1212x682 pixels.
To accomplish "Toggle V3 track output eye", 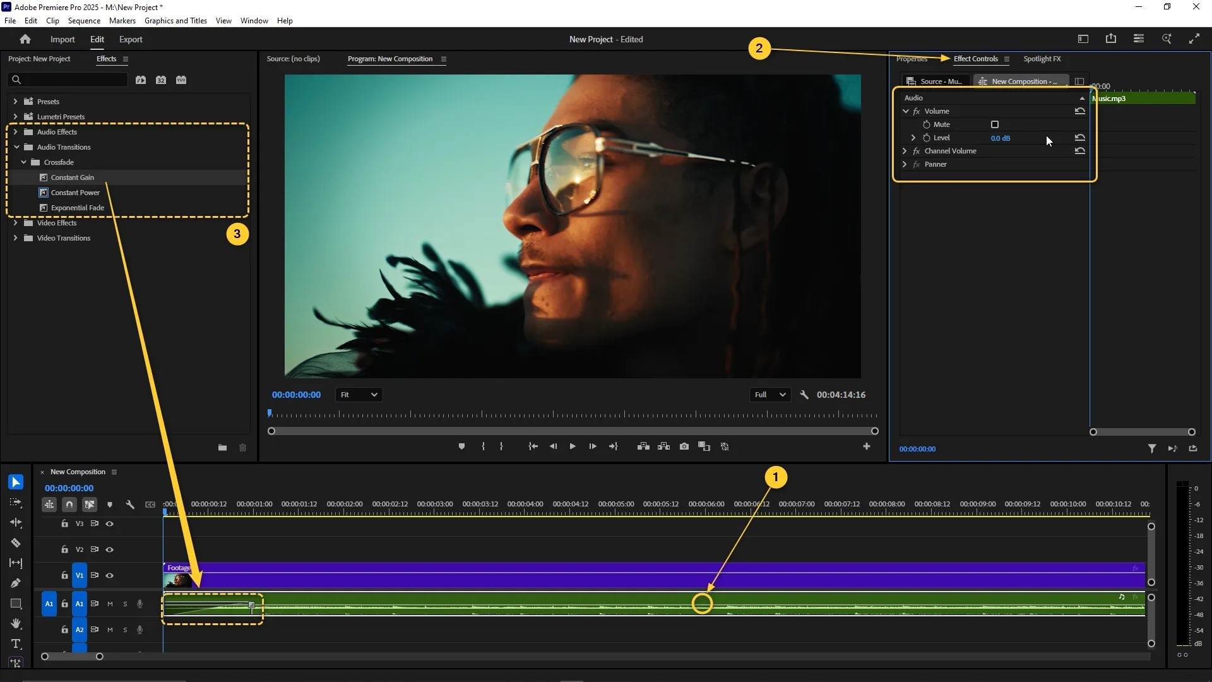I will pos(110,523).
